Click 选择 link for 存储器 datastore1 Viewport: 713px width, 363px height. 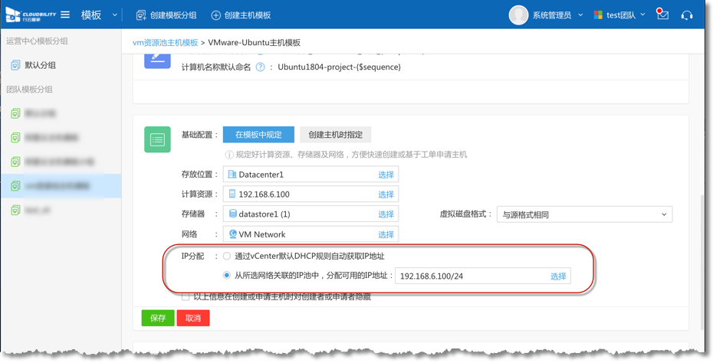(x=386, y=214)
